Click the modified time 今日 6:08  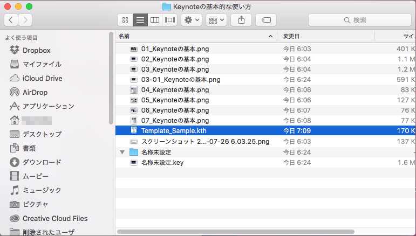297,121
